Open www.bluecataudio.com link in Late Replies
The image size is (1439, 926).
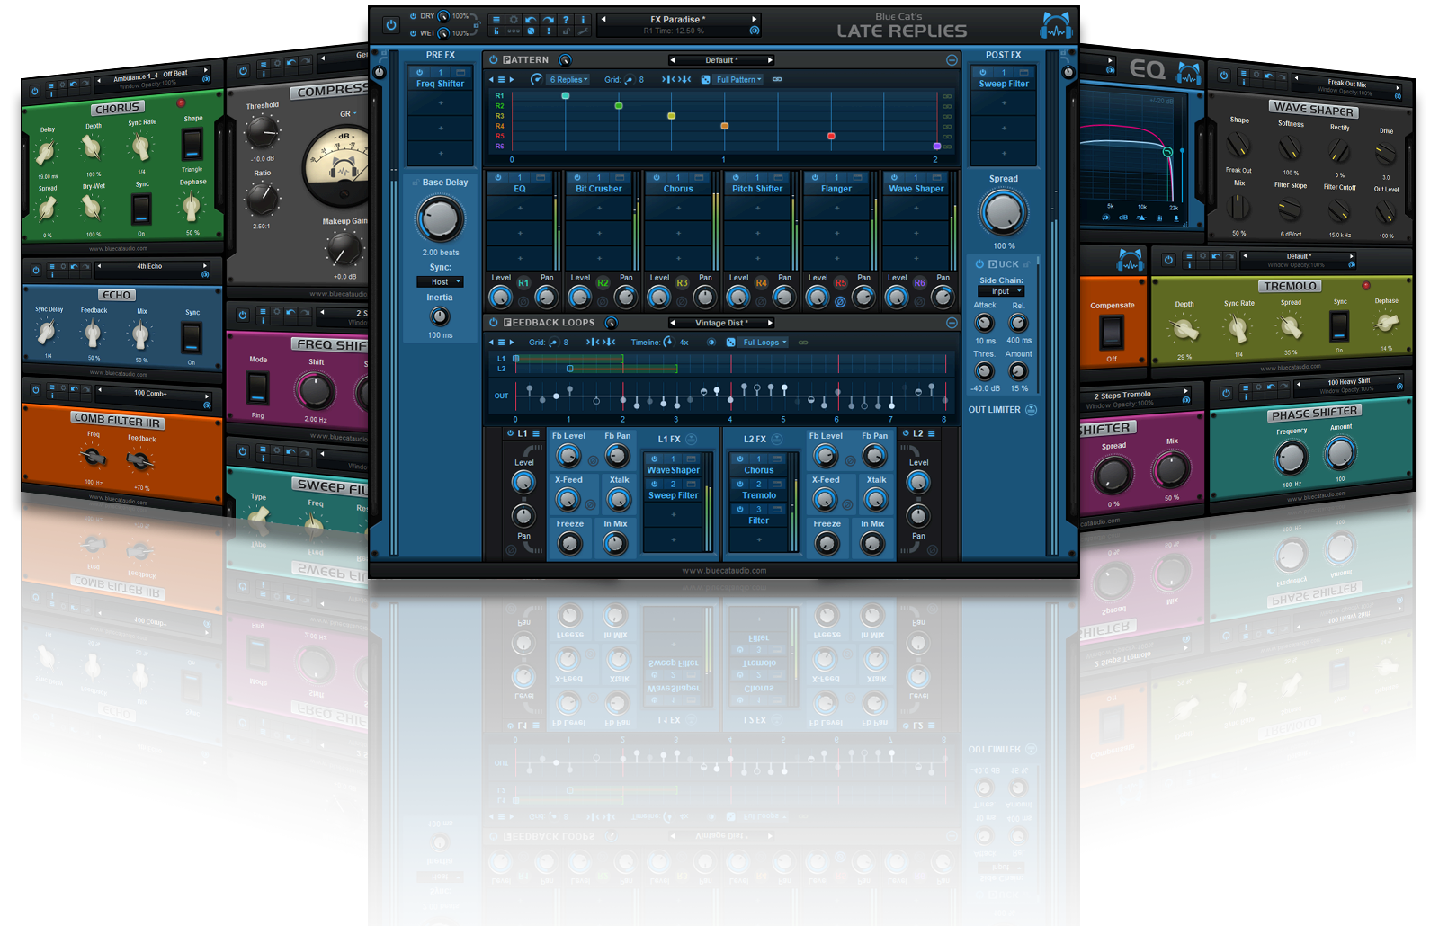[x=724, y=570]
